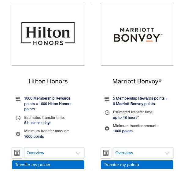Transfer my points to Marriott Bonvoy
The height and width of the screenshot is (179, 184).
pos(137,165)
